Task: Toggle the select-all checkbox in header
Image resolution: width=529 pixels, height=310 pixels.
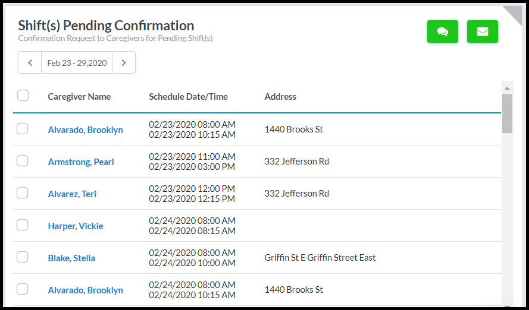Action: coord(23,96)
